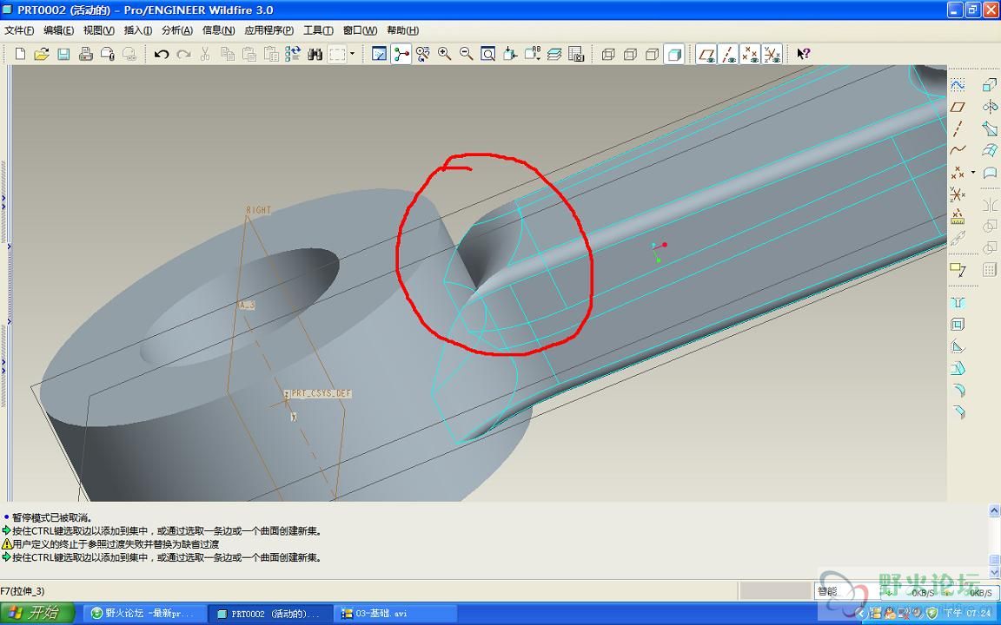Open the 分析(A) menu
The image size is (1001, 625).
[177, 30]
